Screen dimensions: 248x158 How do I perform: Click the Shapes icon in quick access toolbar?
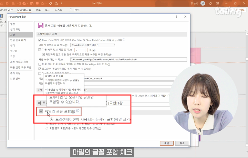click(x=24, y=3)
